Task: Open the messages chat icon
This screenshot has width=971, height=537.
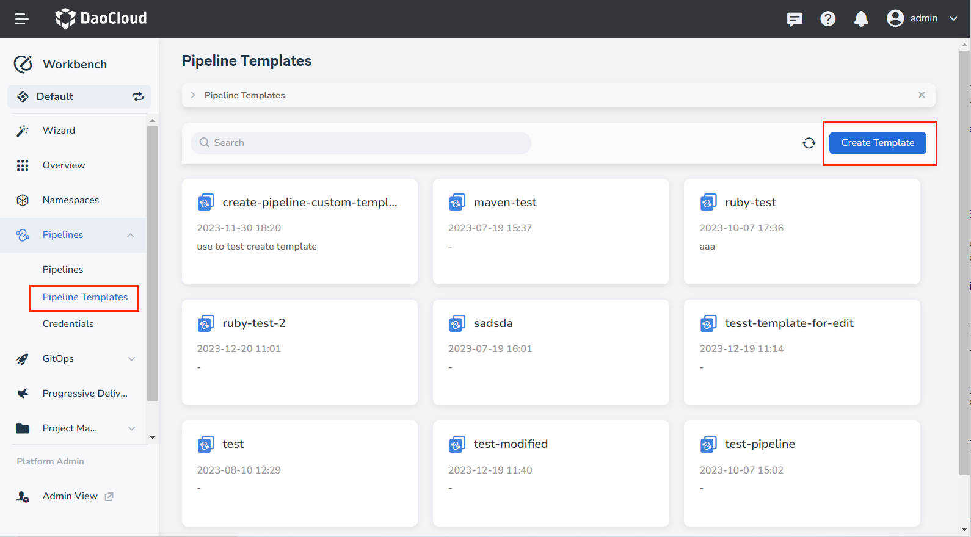Action: (x=795, y=19)
